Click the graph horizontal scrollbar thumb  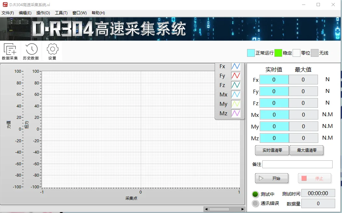[x=219, y=209]
